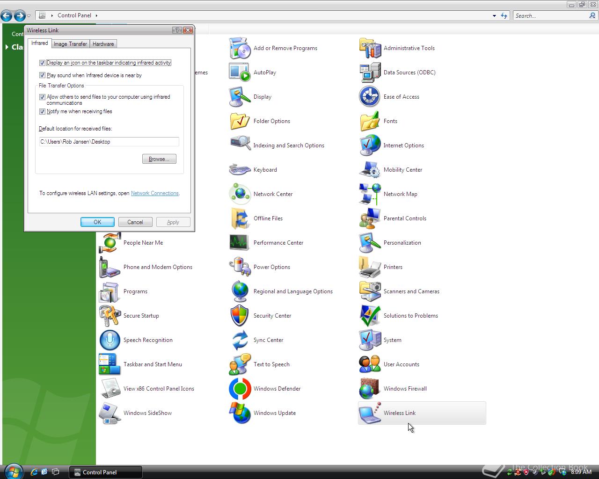Open User Accounts icon
The image size is (599, 479).
click(x=370, y=364)
